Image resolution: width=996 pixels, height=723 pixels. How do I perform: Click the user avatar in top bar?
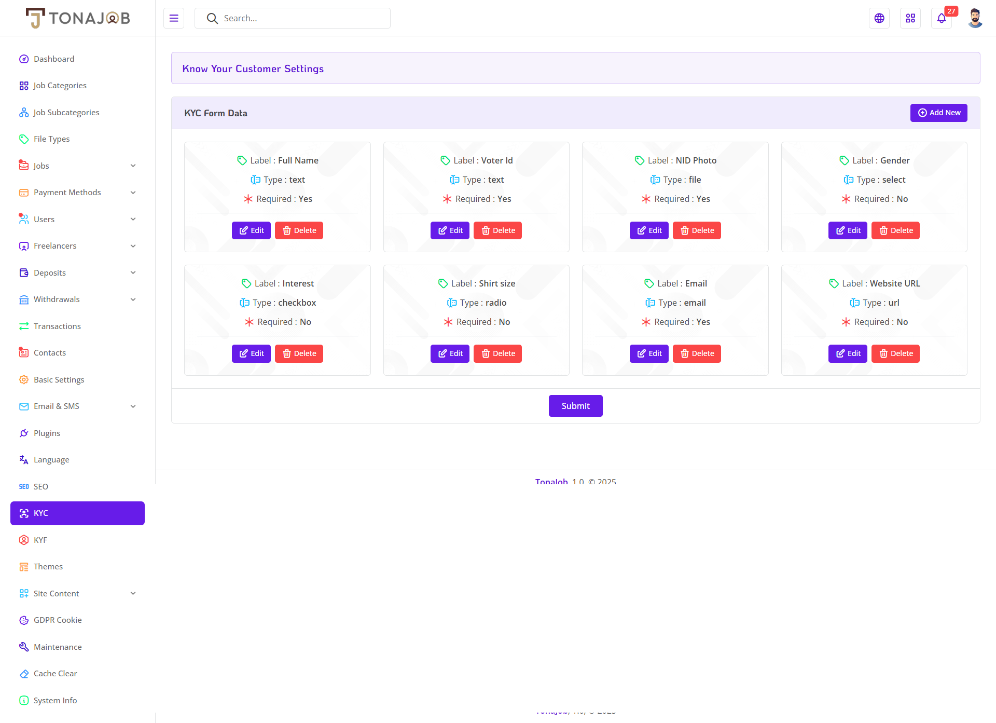point(975,18)
